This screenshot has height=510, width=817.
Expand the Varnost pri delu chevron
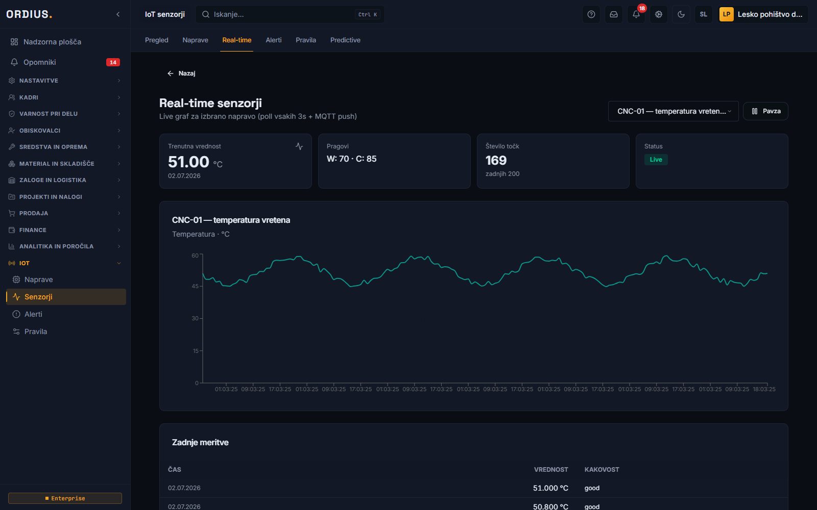(x=119, y=114)
